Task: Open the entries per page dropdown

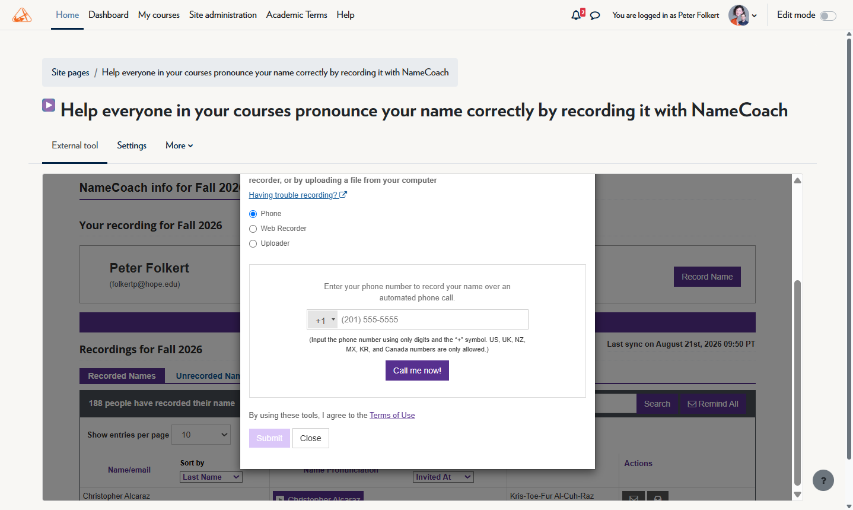Action: [201, 435]
